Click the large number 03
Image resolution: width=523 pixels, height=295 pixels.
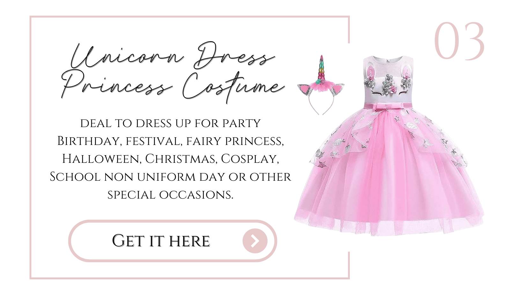click(459, 41)
